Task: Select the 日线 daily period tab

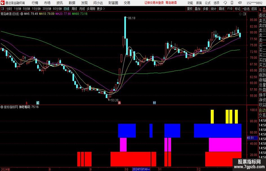Action: (66, 9)
